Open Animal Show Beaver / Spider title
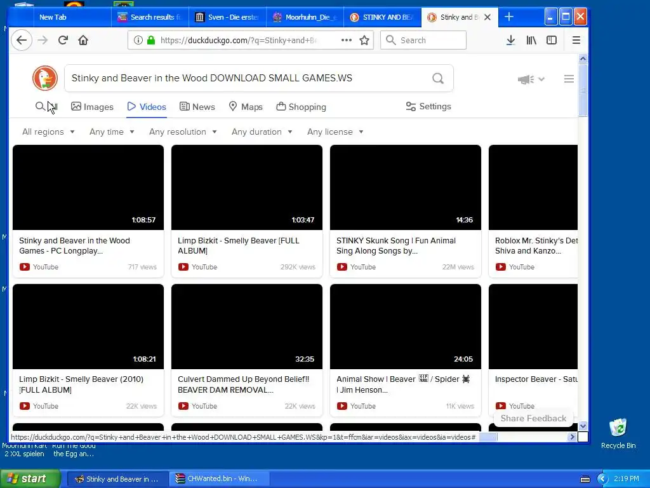 403,384
